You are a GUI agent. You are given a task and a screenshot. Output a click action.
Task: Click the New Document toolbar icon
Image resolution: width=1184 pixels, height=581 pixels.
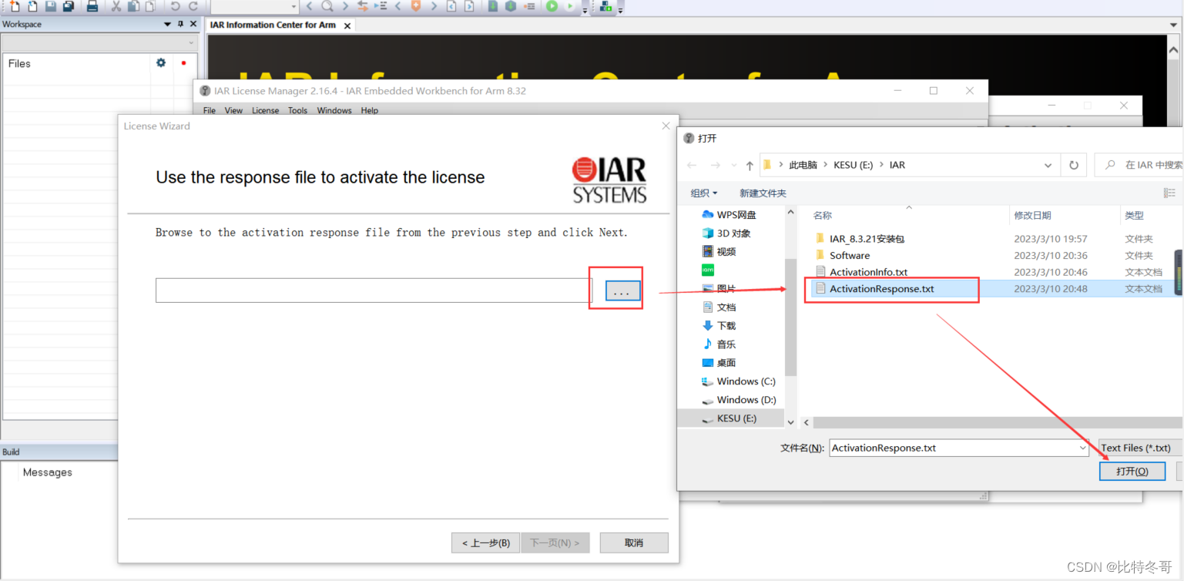click(15, 6)
